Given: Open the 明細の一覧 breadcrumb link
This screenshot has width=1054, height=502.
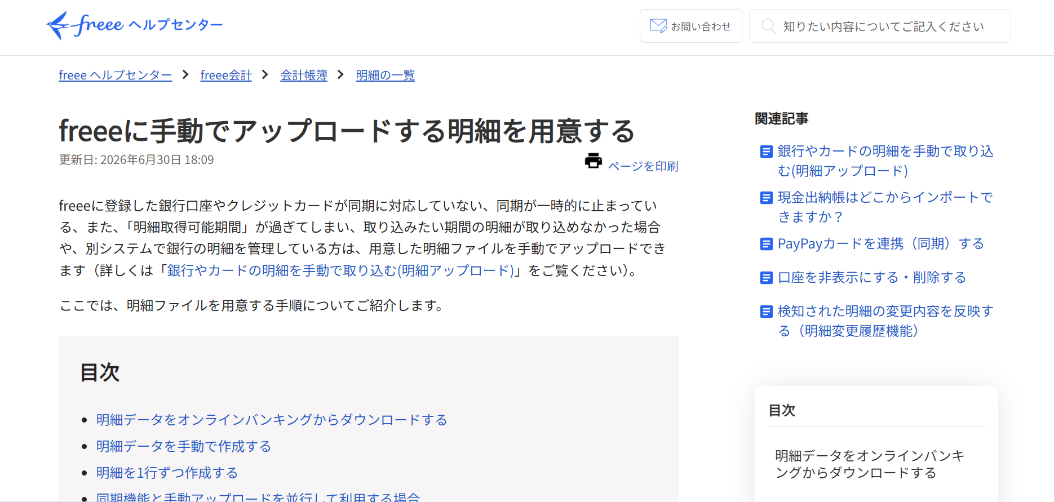Looking at the screenshot, I should click(385, 75).
